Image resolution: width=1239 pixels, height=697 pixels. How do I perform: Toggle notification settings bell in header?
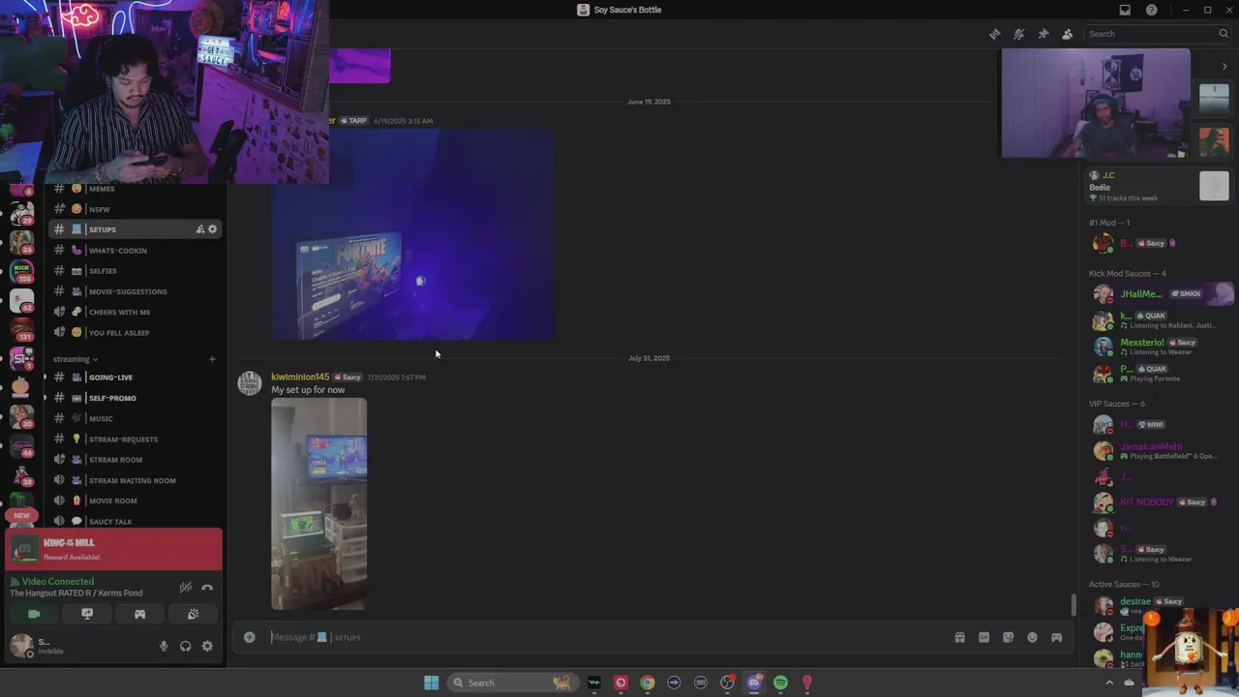click(1018, 34)
